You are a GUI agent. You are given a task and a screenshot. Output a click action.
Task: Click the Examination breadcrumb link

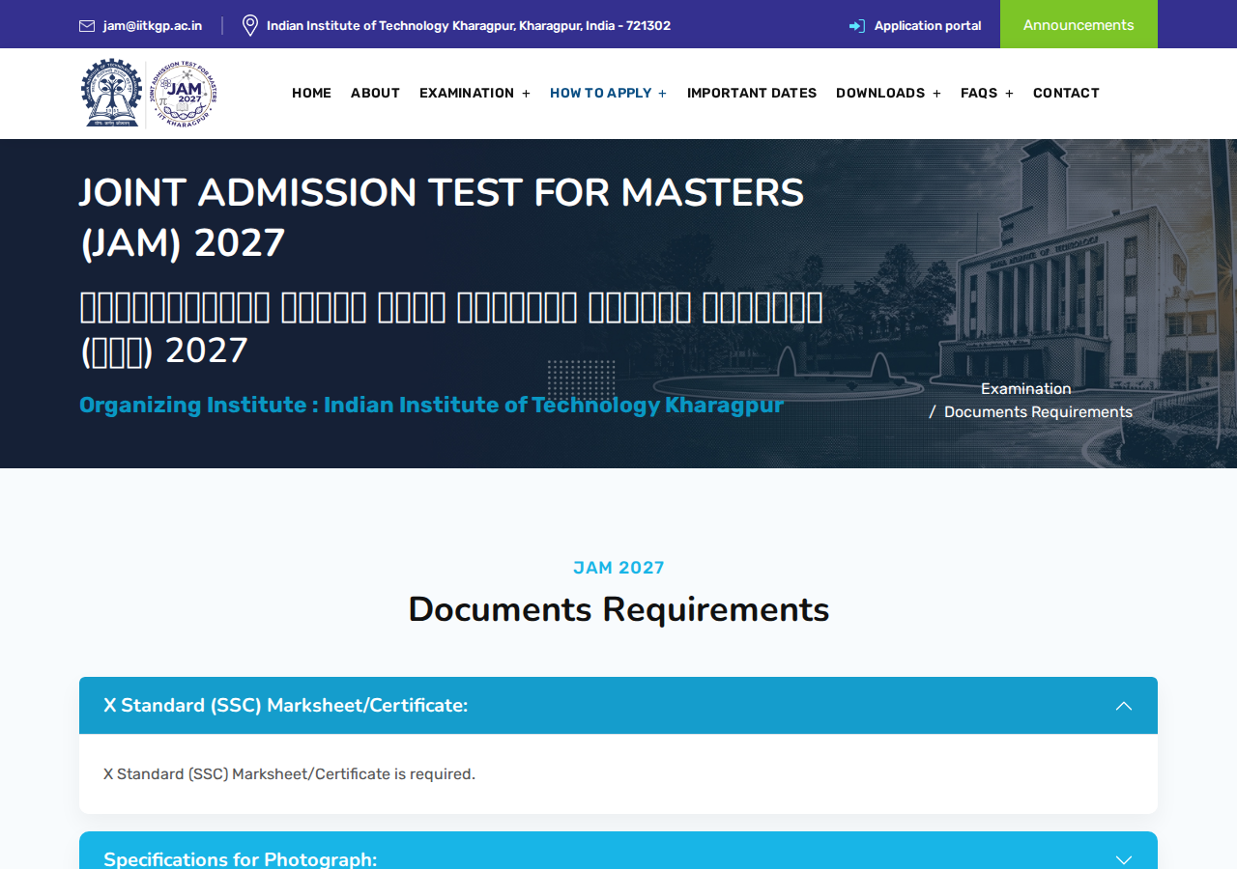(1026, 388)
